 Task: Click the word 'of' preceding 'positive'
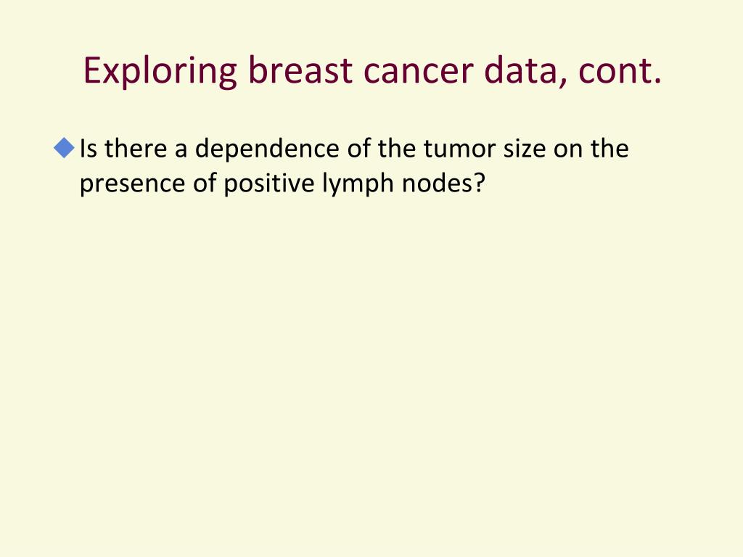[204, 182]
